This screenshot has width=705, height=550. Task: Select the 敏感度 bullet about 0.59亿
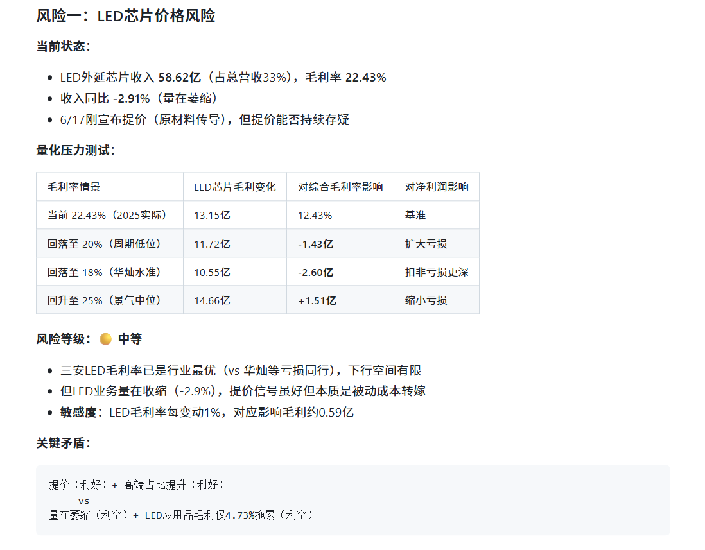point(207,412)
